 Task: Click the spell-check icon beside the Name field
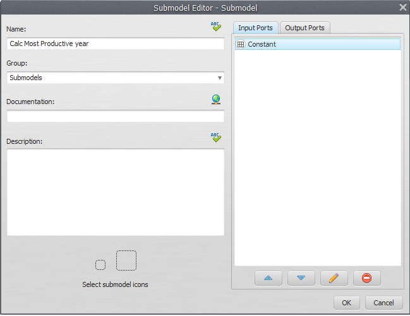(x=217, y=26)
